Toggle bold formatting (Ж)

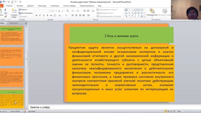[36, 15]
